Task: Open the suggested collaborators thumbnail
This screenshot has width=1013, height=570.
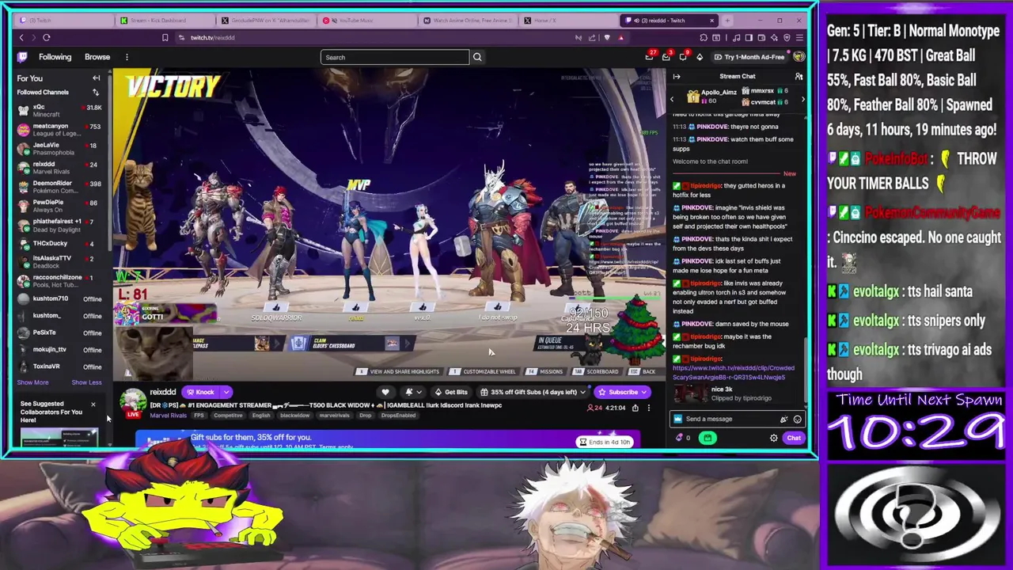Action: (x=59, y=436)
